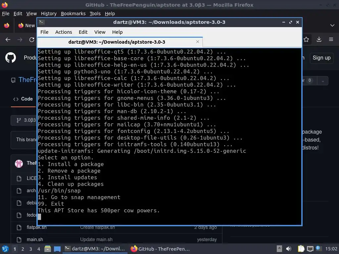Bookmark this page with the star icon
339x254 pixels.
tap(306, 39)
